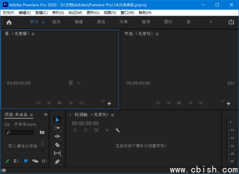Image resolution: width=239 pixels, height=174 pixels.
Task: Switch to 音频 workspace tab
Action: 146,22
